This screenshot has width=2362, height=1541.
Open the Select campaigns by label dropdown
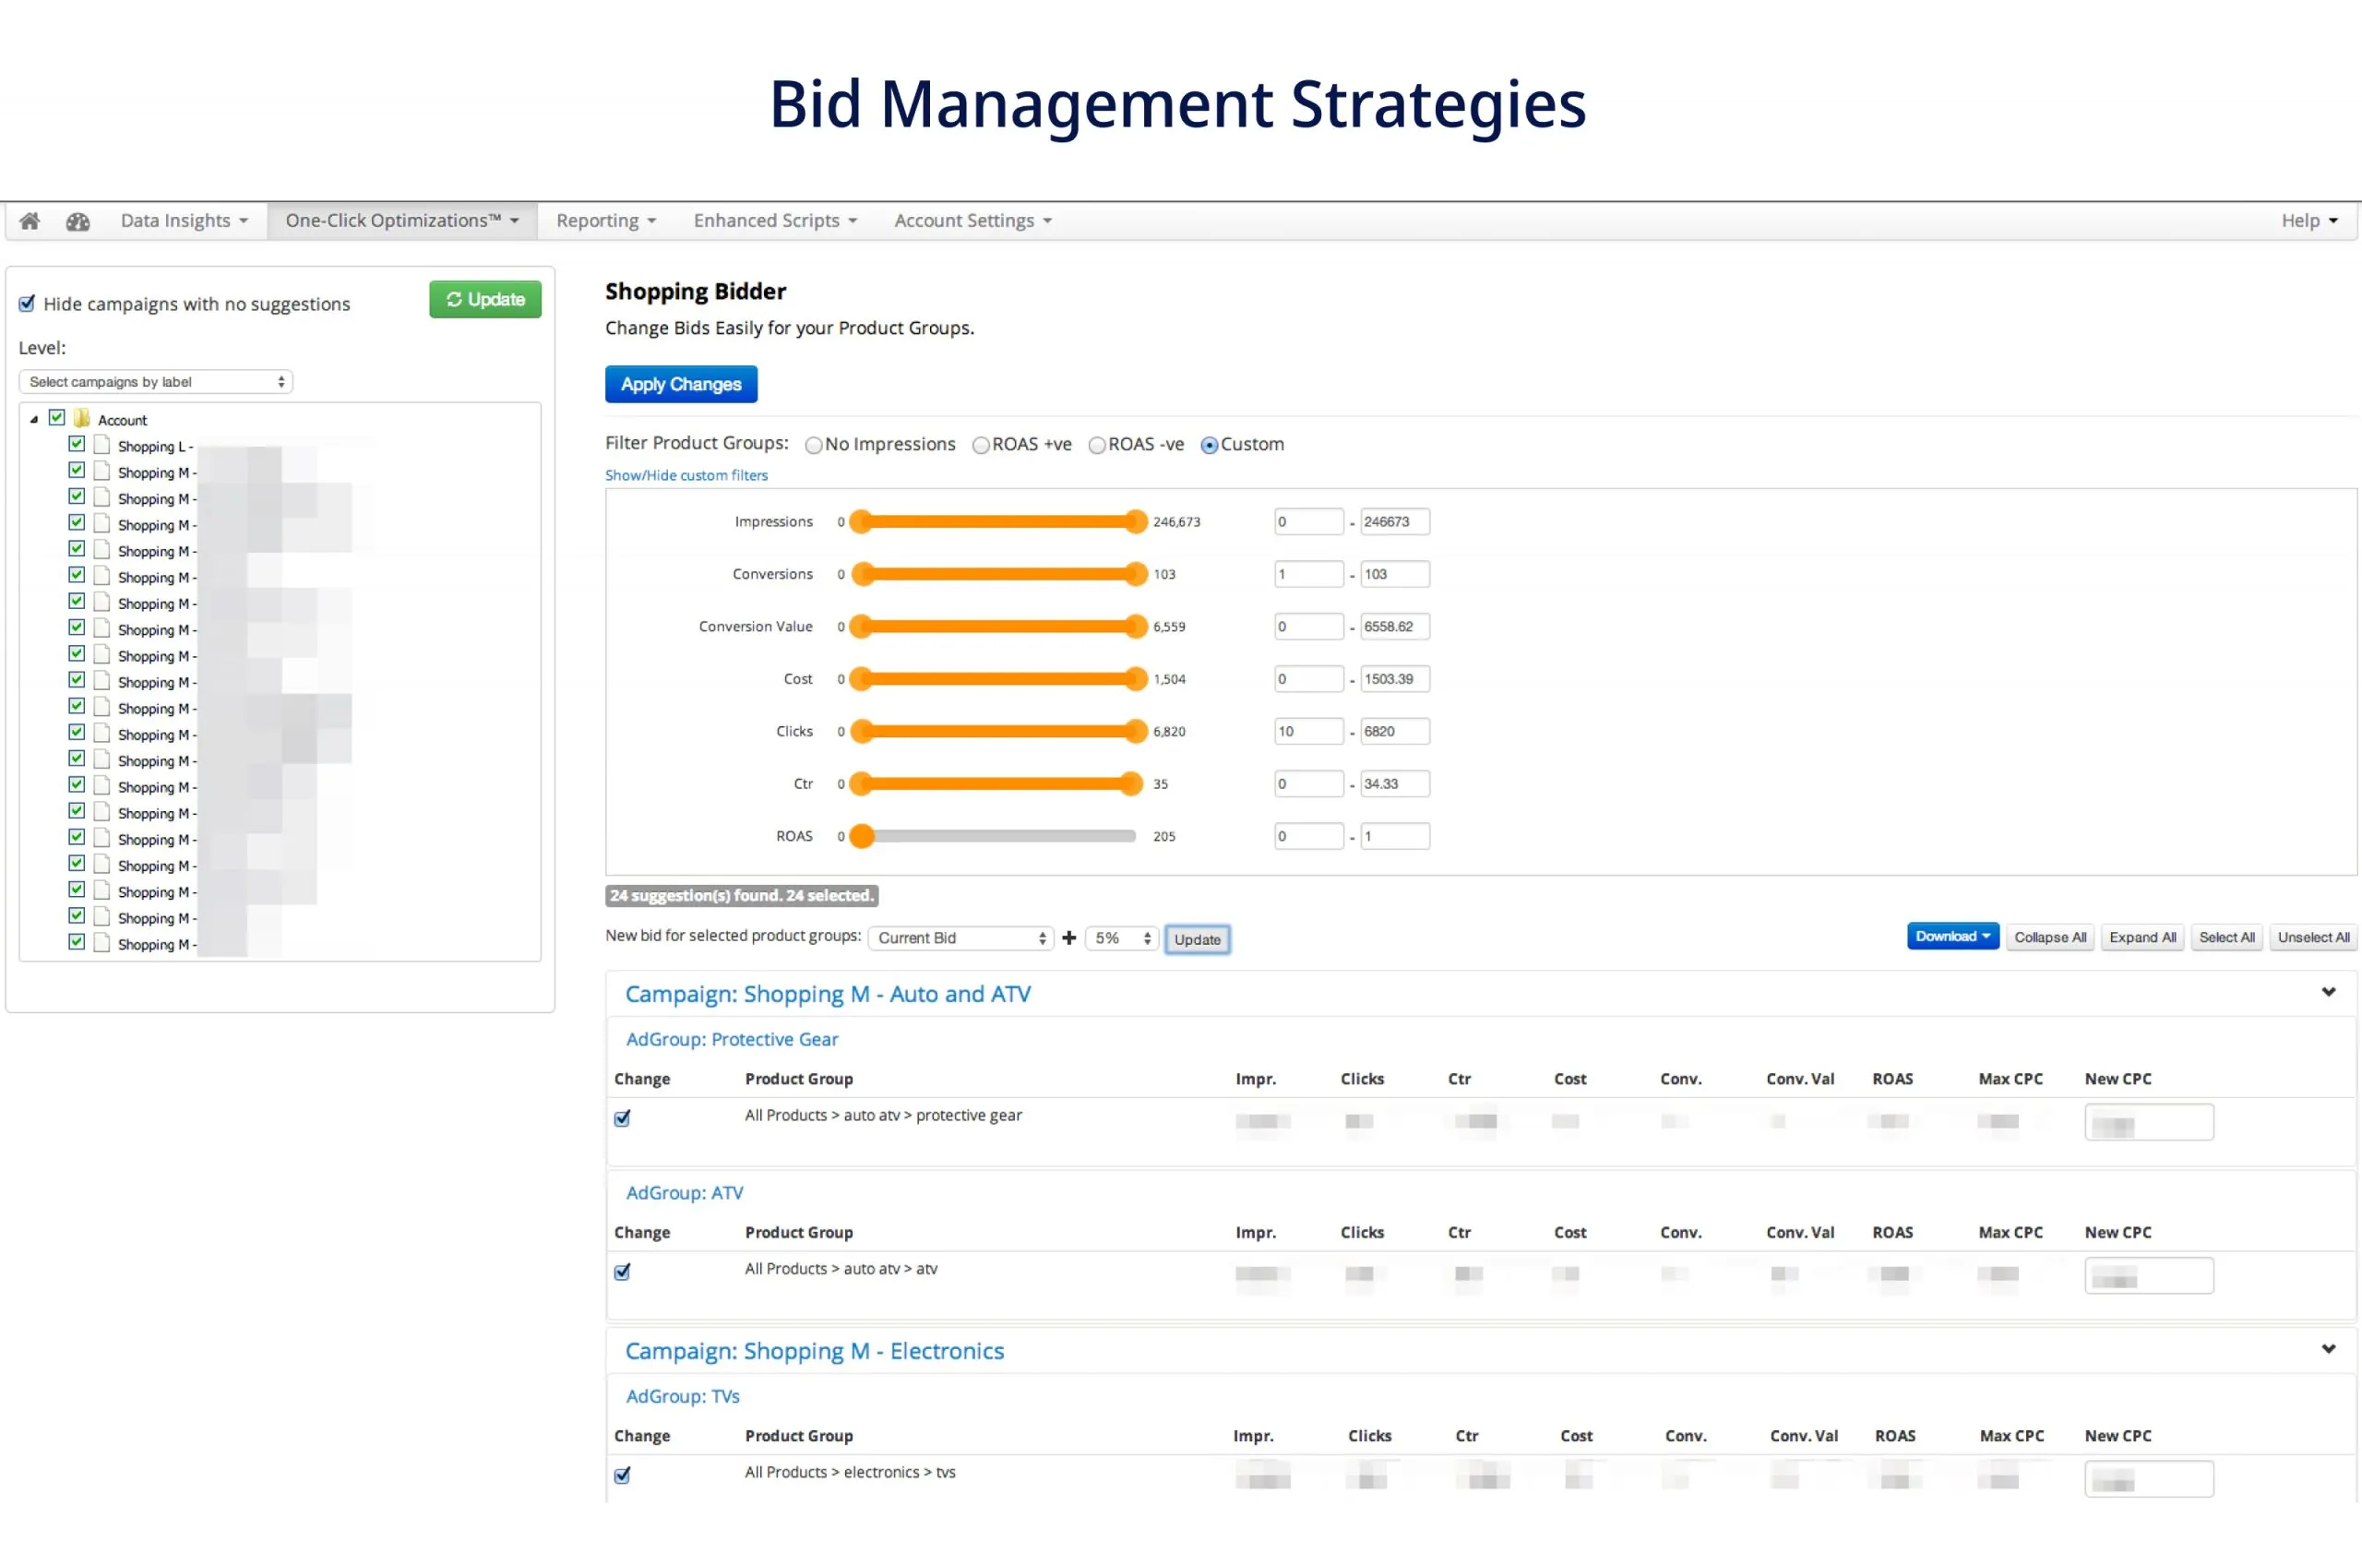coord(155,381)
